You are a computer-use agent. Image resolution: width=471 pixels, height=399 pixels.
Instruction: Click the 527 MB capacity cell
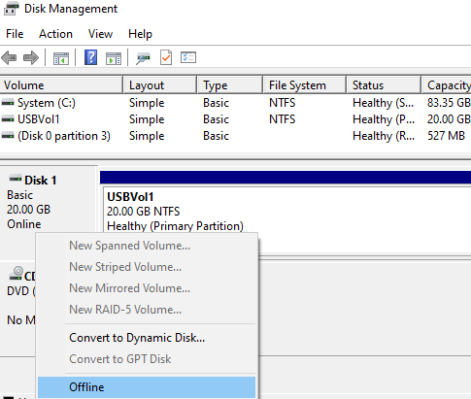coord(446,136)
